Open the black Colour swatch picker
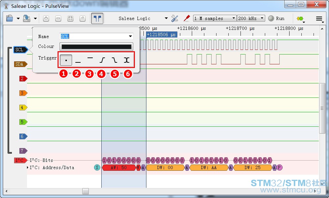 click(x=96, y=47)
